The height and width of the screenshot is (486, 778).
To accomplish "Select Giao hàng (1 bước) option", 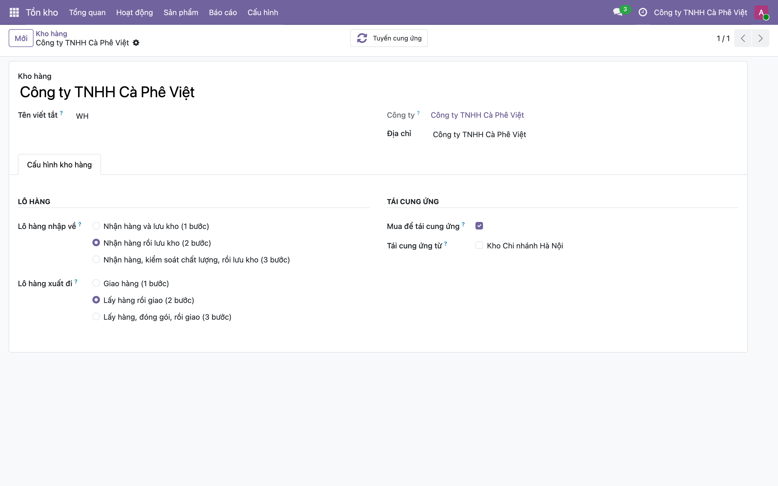I will click(x=96, y=283).
